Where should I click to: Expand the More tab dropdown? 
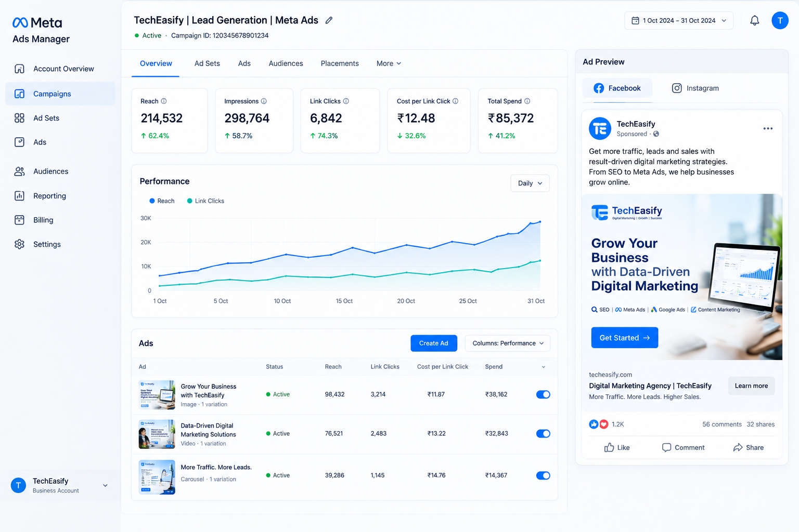coord(389,63)
